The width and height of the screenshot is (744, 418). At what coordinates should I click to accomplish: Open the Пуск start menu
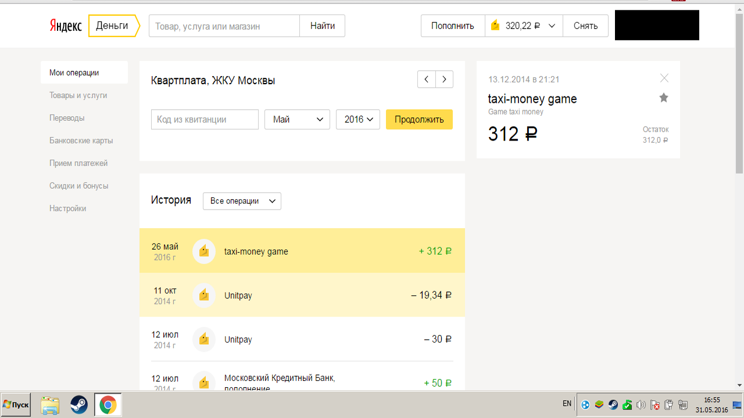coord(16,405)
